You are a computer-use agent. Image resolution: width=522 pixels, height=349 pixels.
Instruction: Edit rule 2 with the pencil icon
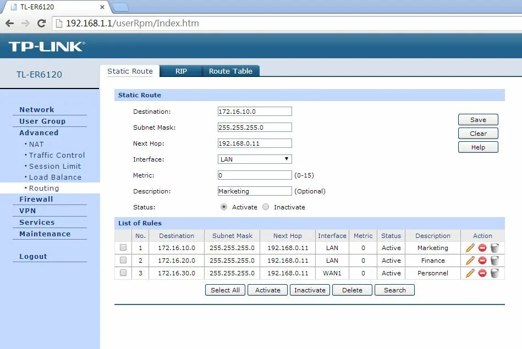tap(469, 261)
